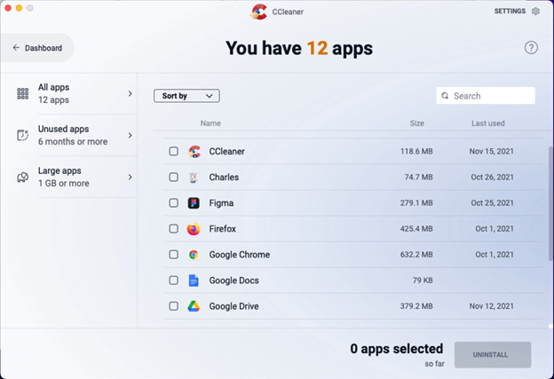This screenshot has height=379, width=554.
Task: Click the Figma size 279.1 MB
Action: point(416,202)
